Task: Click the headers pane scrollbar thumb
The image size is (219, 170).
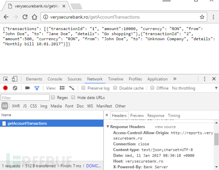Action: click(216, 139)
